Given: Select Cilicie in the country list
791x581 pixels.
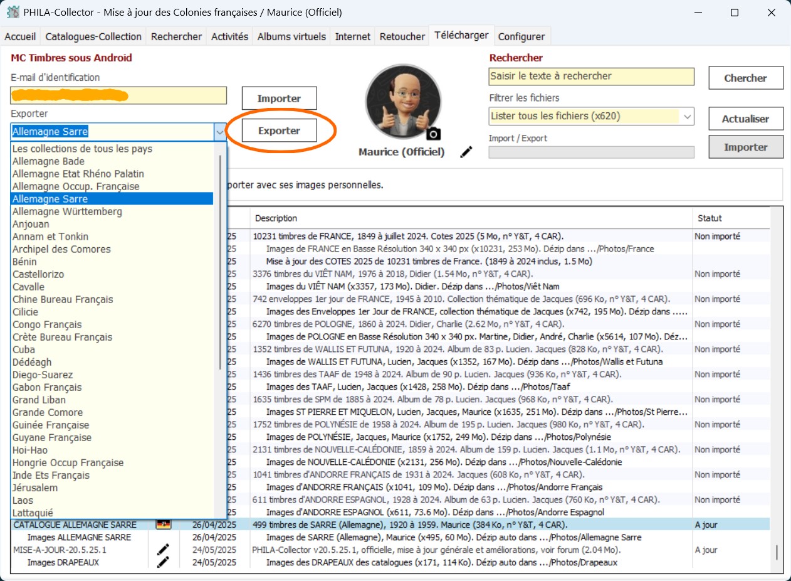Looking at the screenshot, I should [113, 312].
